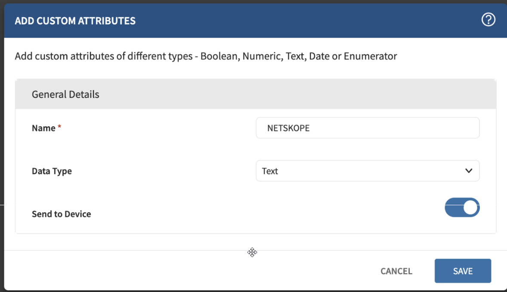This screenshot has height=292, width=507.
Task: Open the Data Type dropdown
Action: pyautogui.click(x=368, y=171)
